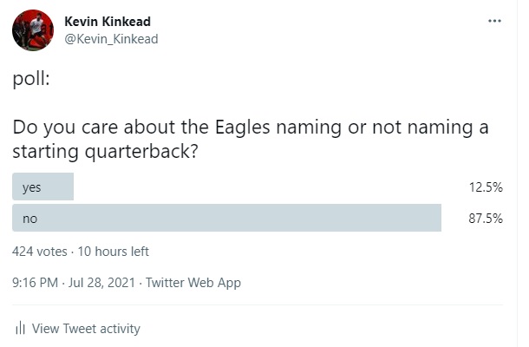
Task: Click the 'yes' option label
Action: (32, 187)
